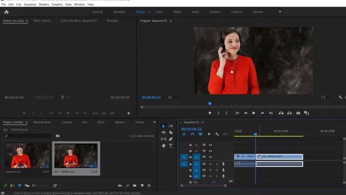Select the Hand tool
The image size is (346, 195).
[x=163, y=146]
